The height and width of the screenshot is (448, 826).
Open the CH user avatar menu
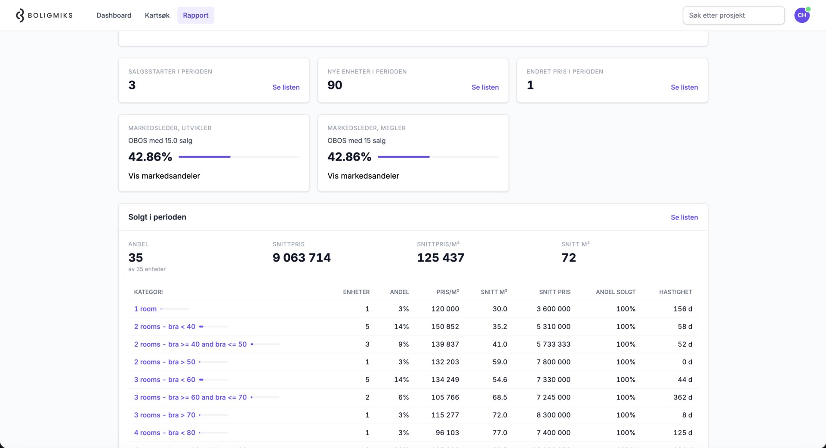pos(801,15)
